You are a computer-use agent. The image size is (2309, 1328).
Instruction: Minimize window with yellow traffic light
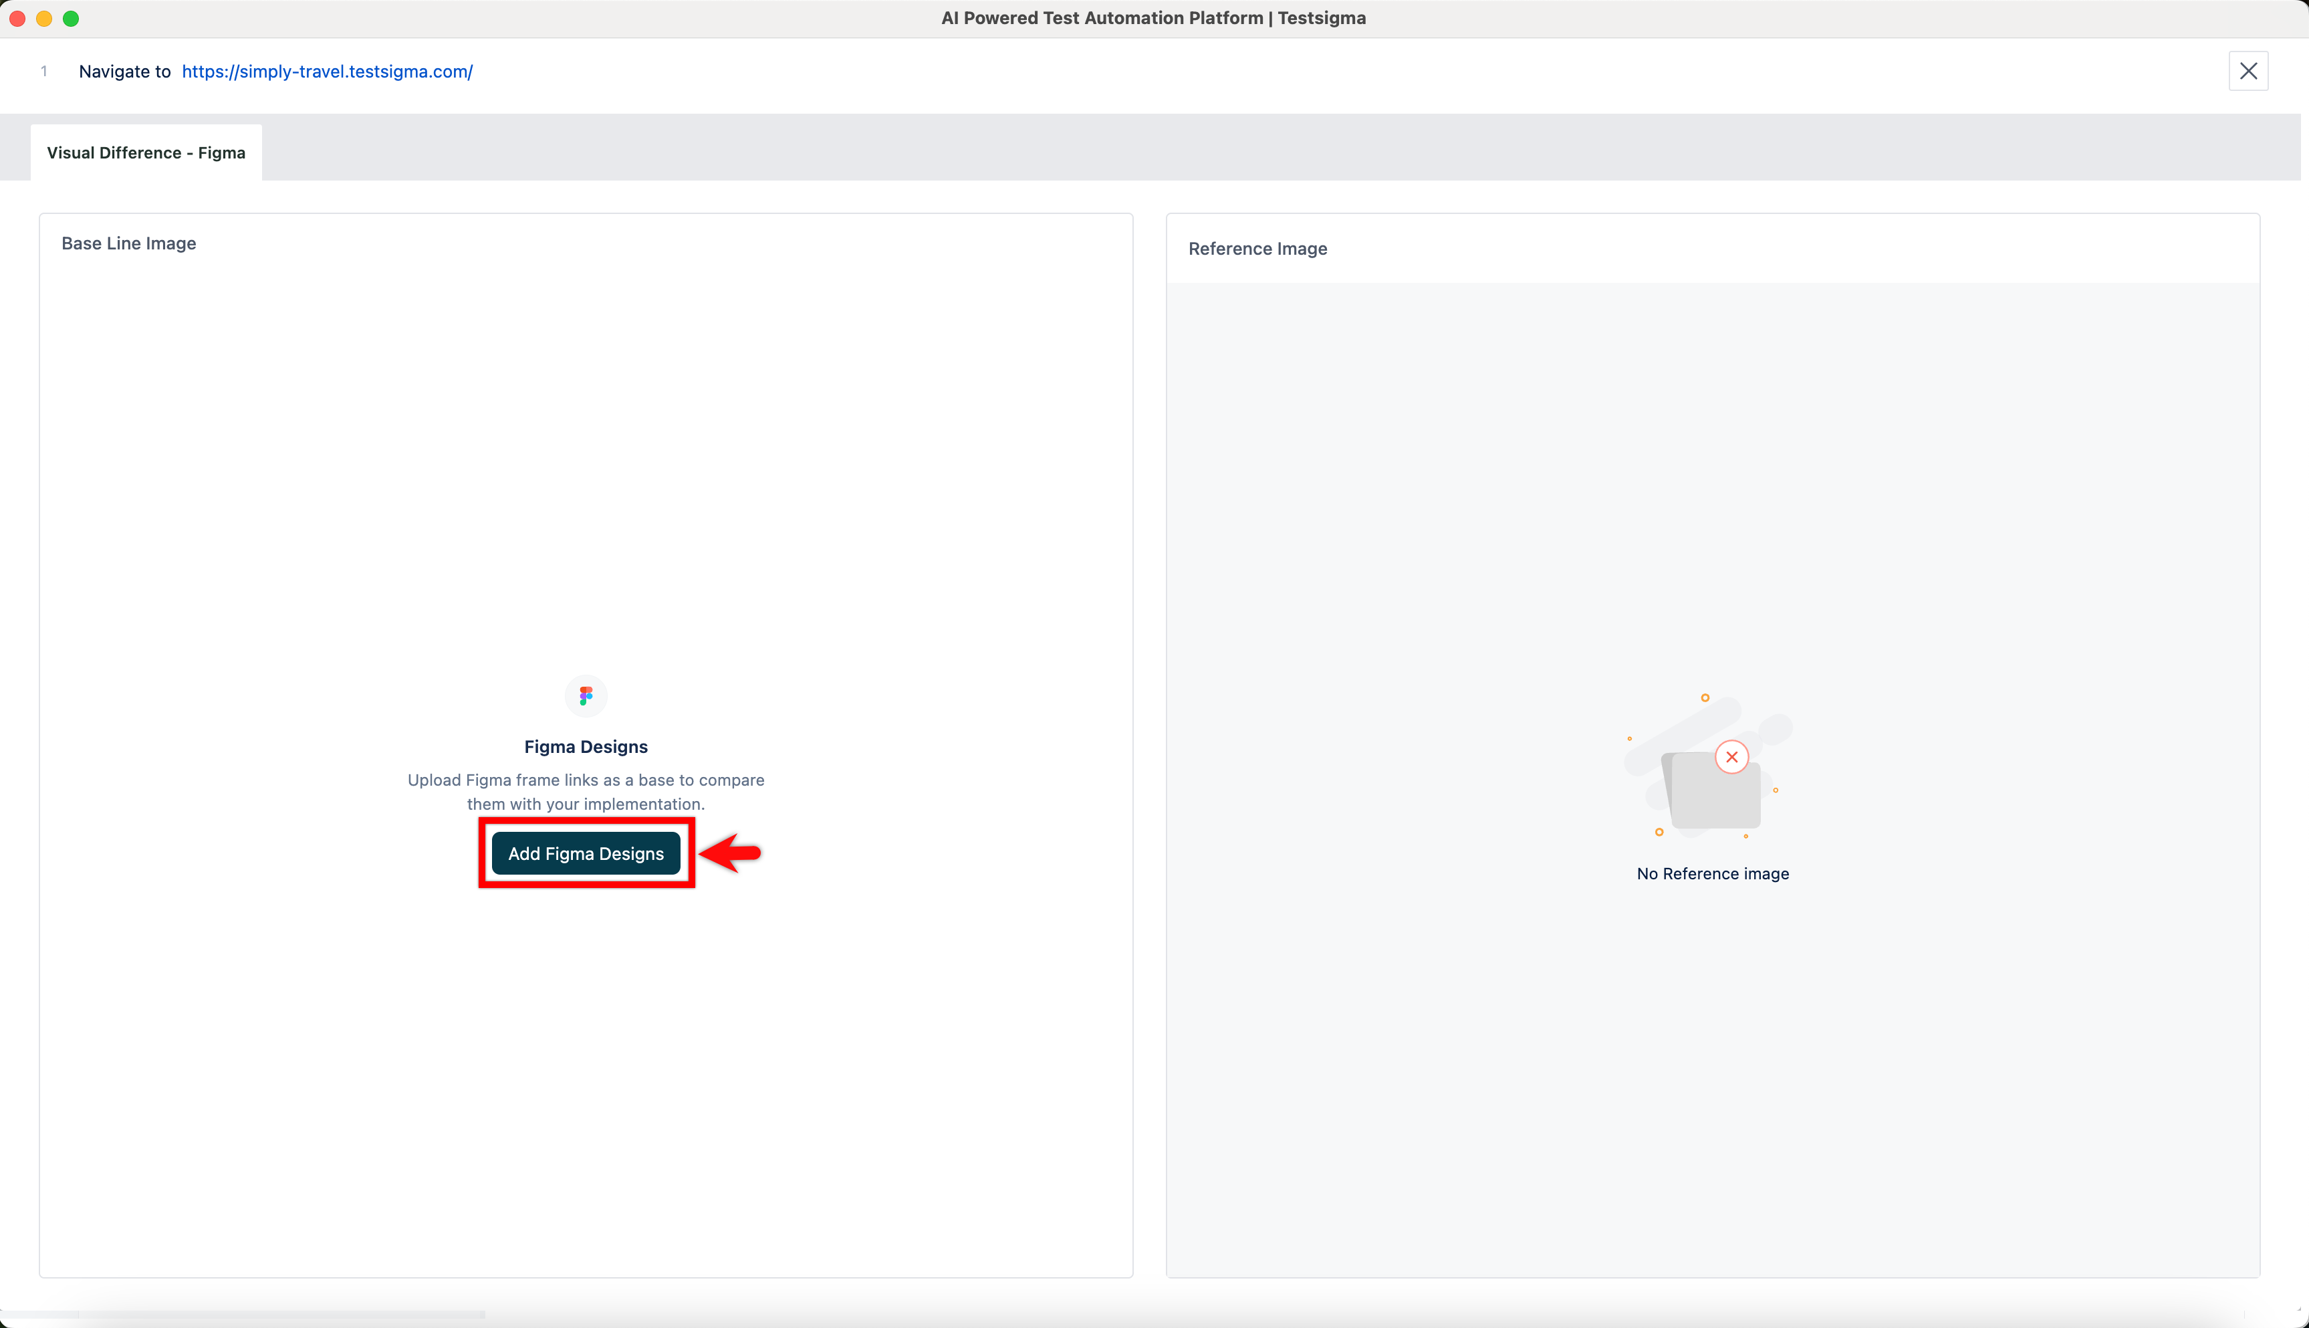[43, 18]
